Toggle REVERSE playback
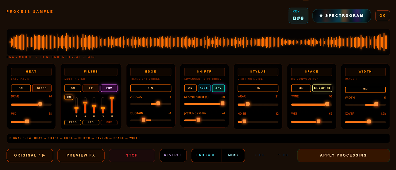 pos(173,155)
